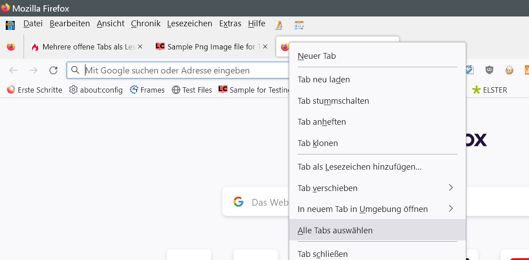Close the 'Mehrere offene Tabs' tab
529x260 pixels.
click(140, 47)
